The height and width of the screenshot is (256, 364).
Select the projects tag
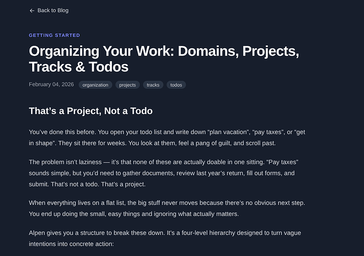coord(128,85)
